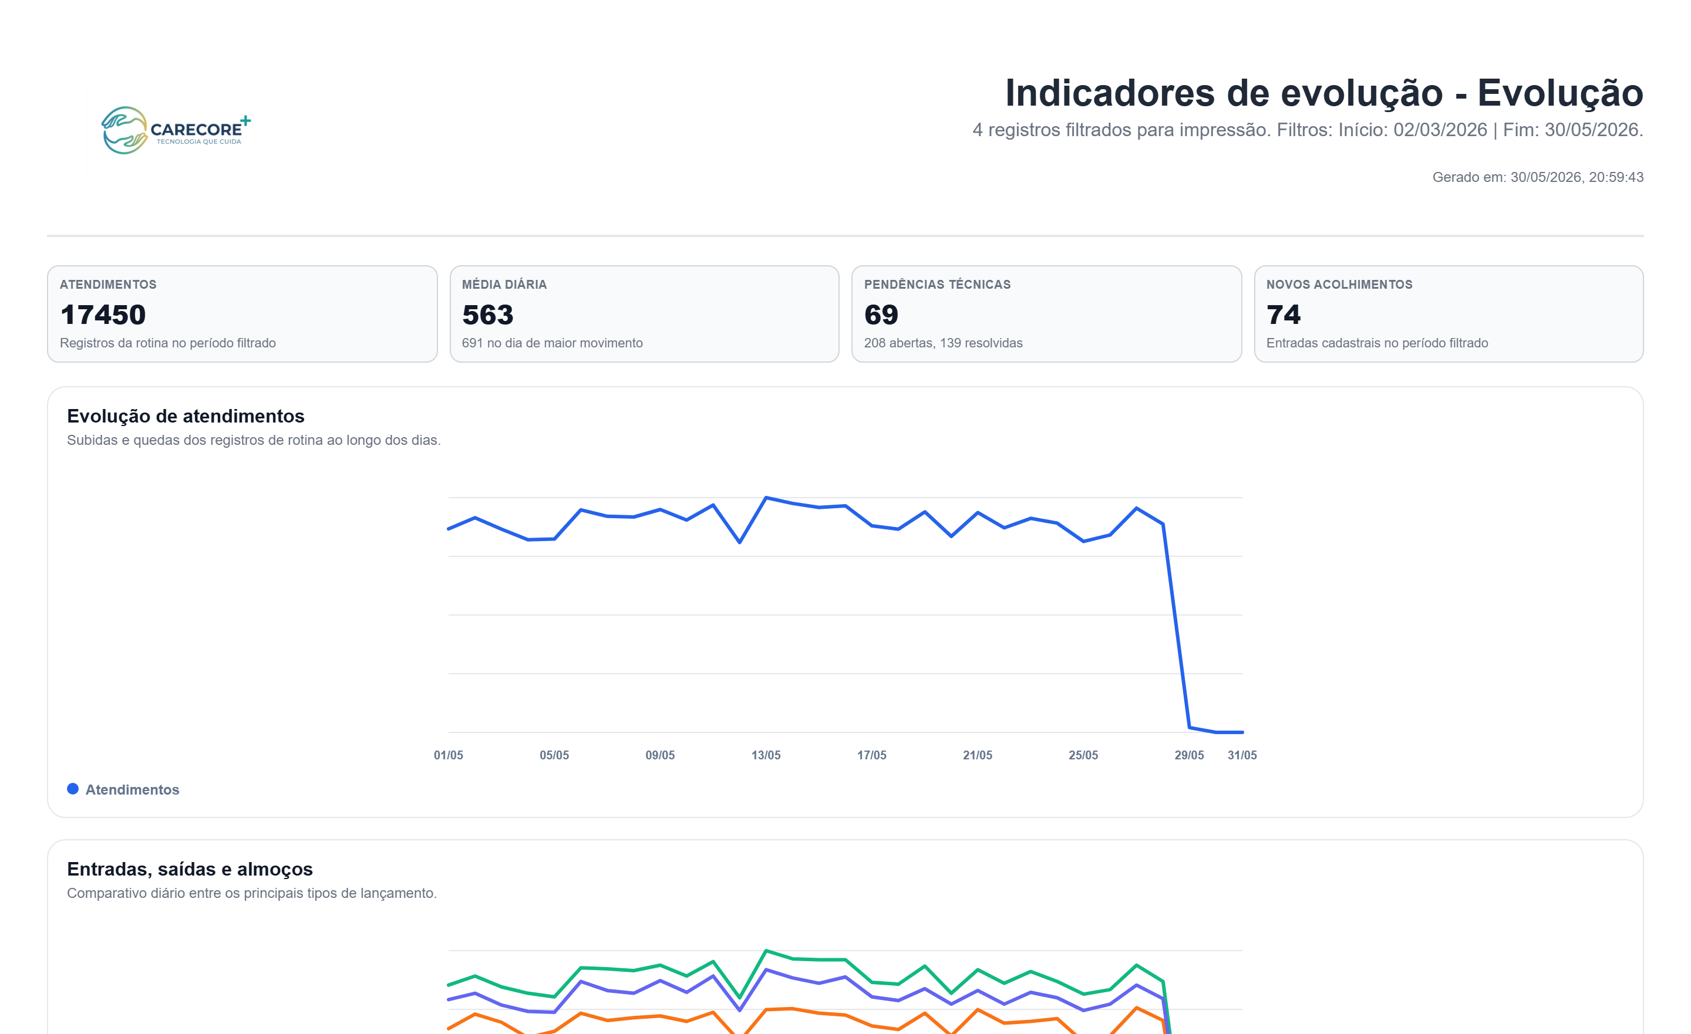Click the 09/05 axis label
Screen dimensions: 1691x1034
pos(660,755)
